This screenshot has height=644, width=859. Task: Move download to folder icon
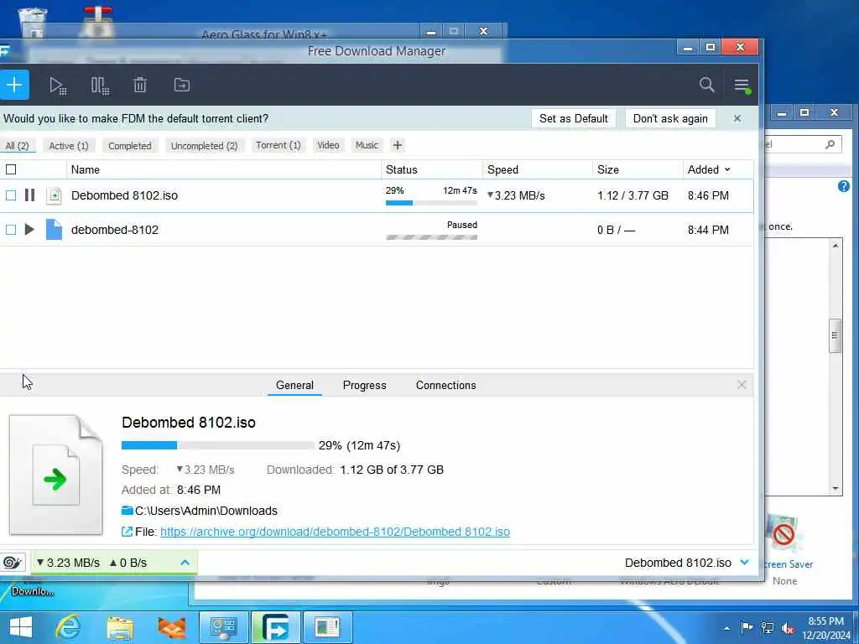click(x=182, y=85)
